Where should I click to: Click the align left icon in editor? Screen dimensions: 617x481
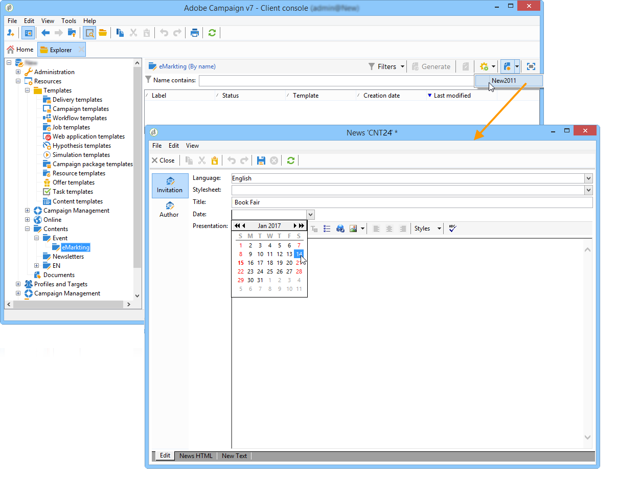(x=377, y=228)
